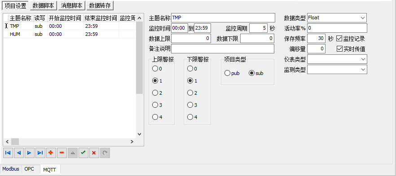Add new record with plus icon
The image size is (396, 176).
click(51, 153)
